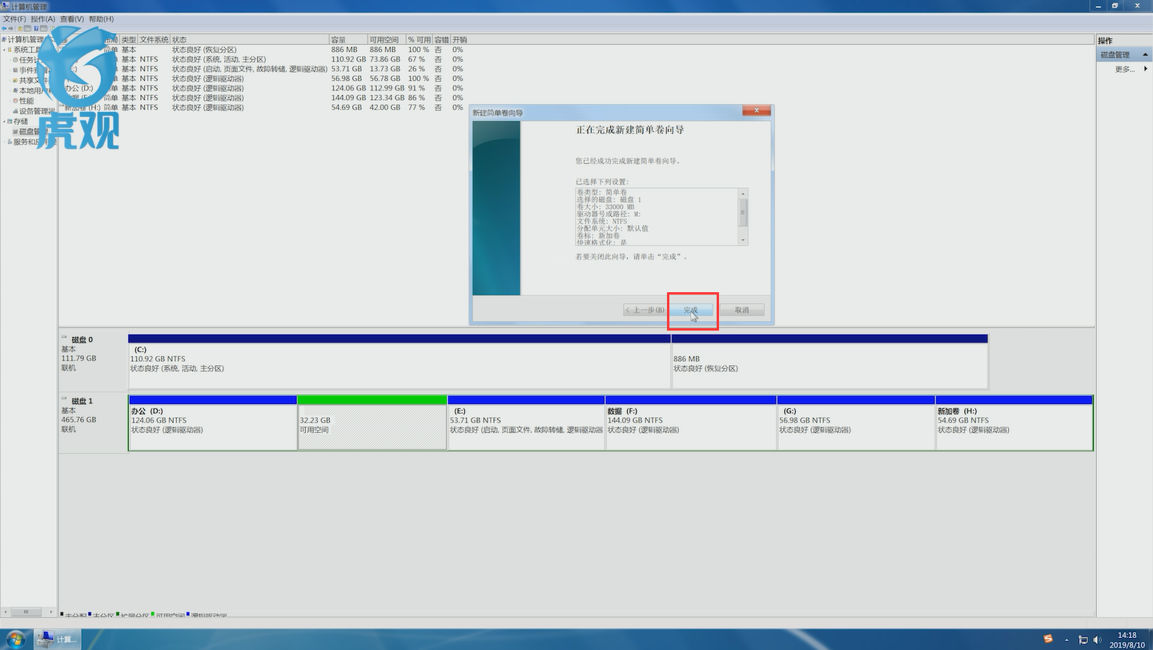Viewport: 1153px width, 650px height.
Task: Click the 124.06 GB capacity cell
Action: point(348,88)
